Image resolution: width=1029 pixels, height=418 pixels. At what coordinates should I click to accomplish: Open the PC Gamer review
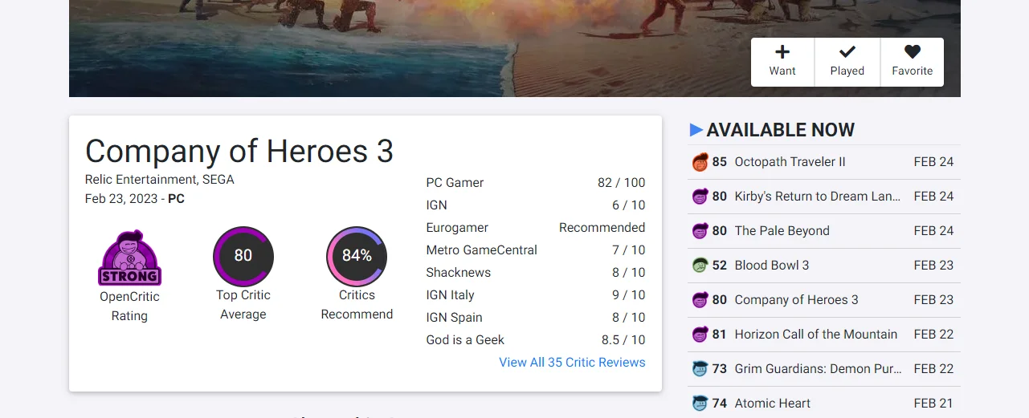point(455,183)
